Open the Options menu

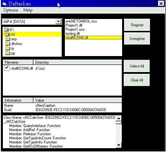[10, 10]
